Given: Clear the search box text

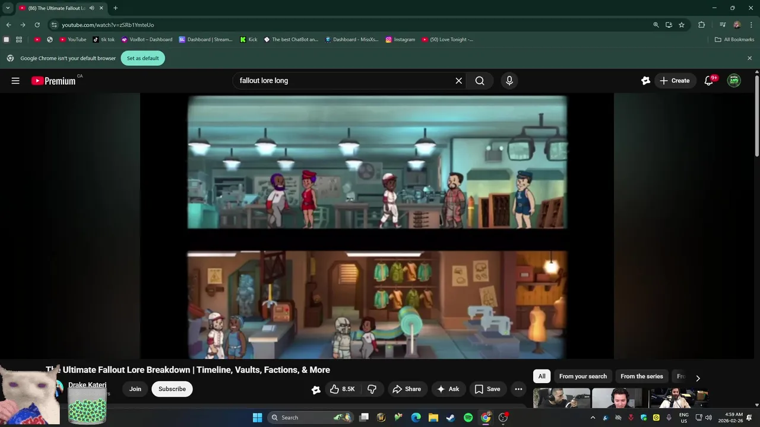Looking at the screenshot, I should tap(458, 81).
